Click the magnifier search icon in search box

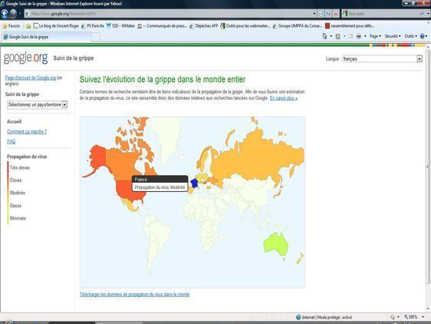[x=423, y=14]
